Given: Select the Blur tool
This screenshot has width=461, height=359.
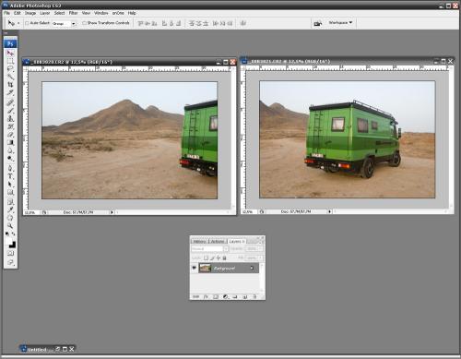Looking at the screenshot, I should (x=10, y=150).
